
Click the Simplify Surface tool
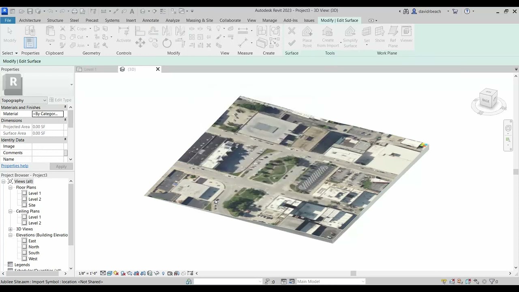tap(350, 37)
